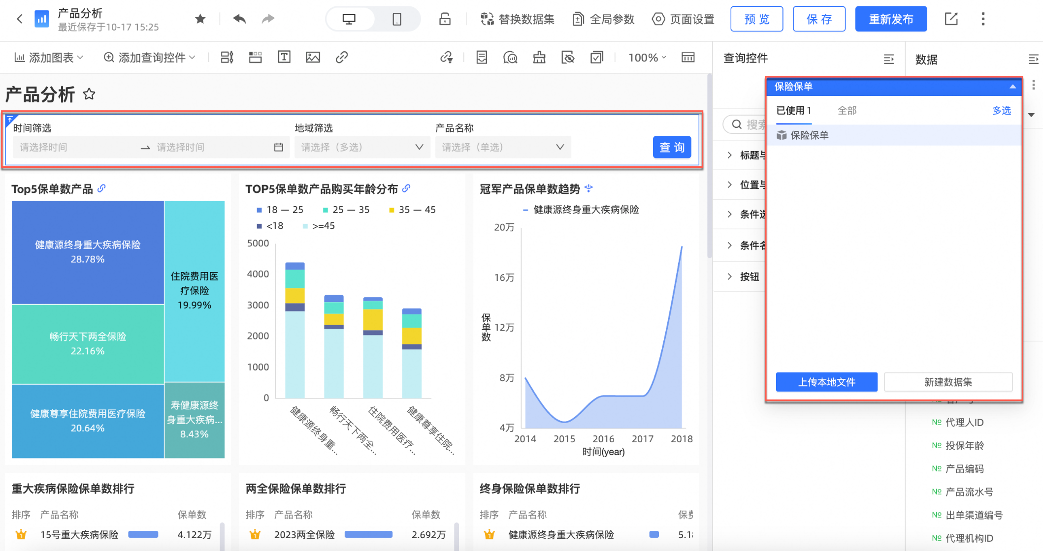Select the 保险保单 dataset row

(893, 135)
